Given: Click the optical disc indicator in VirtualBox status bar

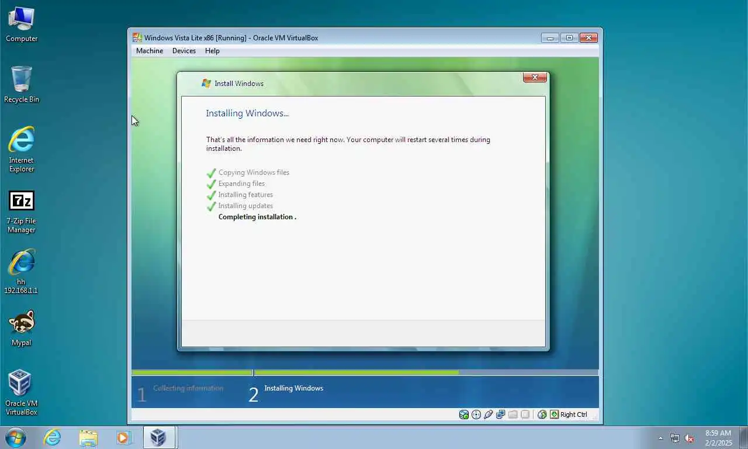Looking at the screenshot, I should 476,415.
